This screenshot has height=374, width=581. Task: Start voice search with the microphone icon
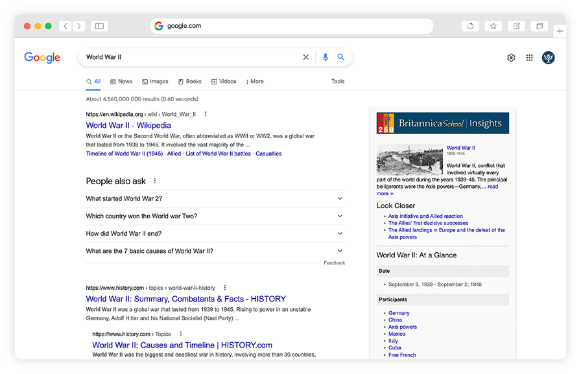[325, 57]
